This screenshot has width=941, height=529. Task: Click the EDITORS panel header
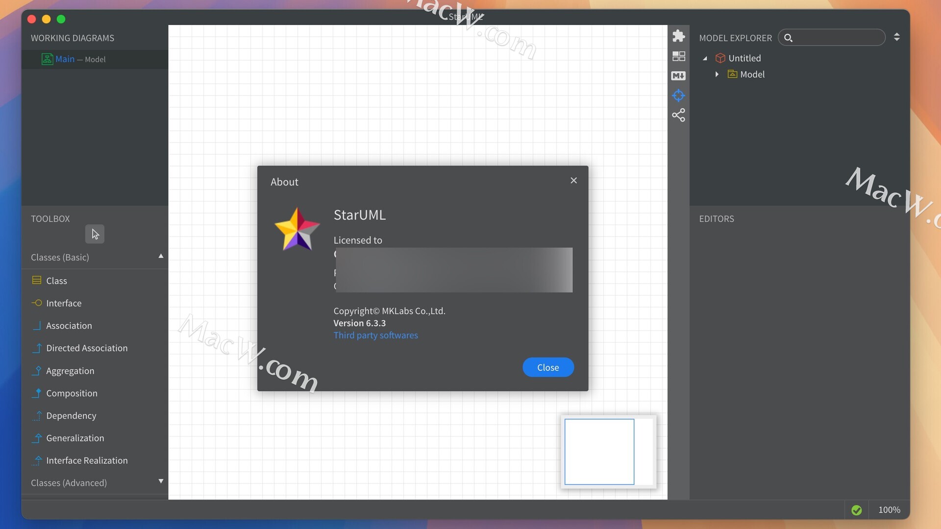tap(716, 218)
